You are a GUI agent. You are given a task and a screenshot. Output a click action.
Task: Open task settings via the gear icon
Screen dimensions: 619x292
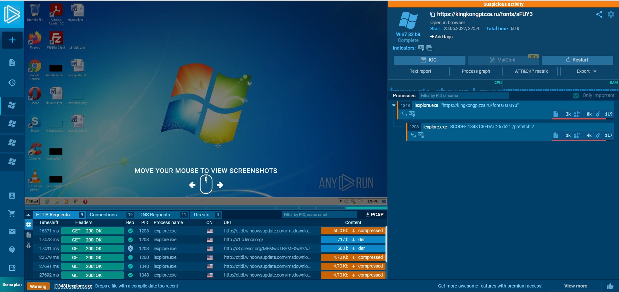(611, 14)
